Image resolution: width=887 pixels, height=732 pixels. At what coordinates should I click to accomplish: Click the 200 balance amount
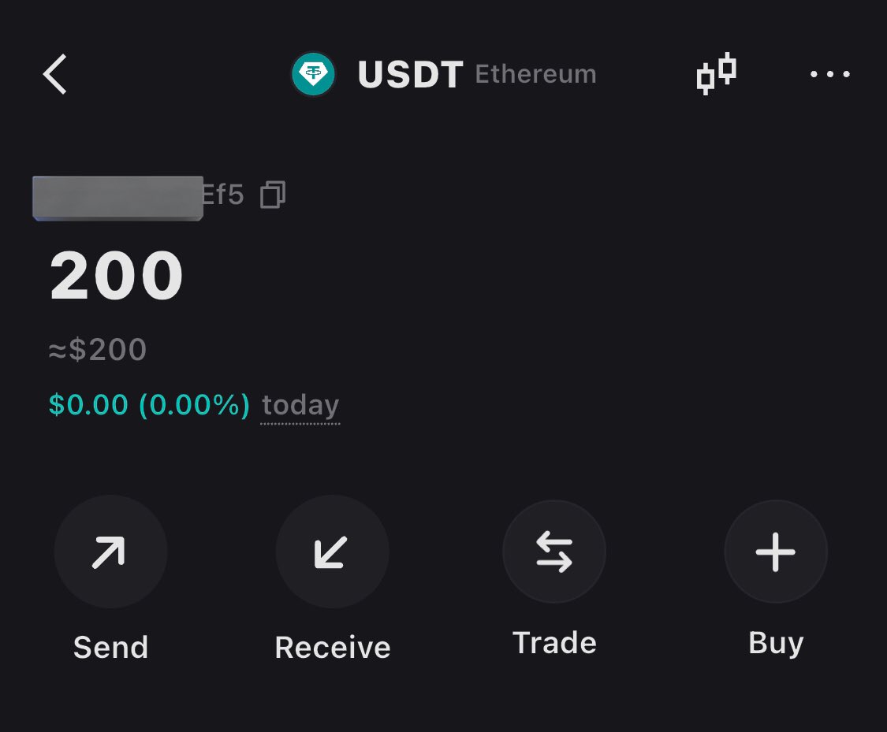click(x=117, y=276)
